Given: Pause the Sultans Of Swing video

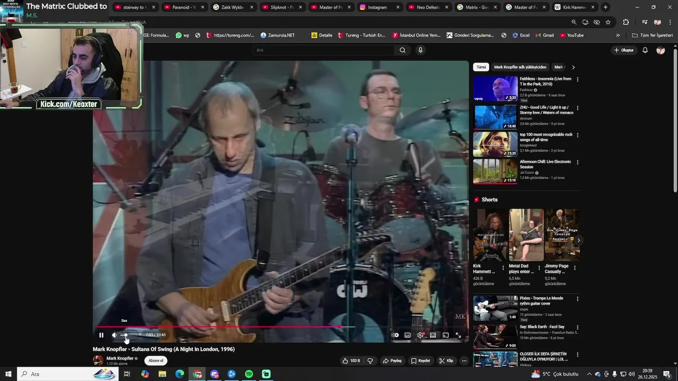Looking at the screenshot, I should click(101, 335).
